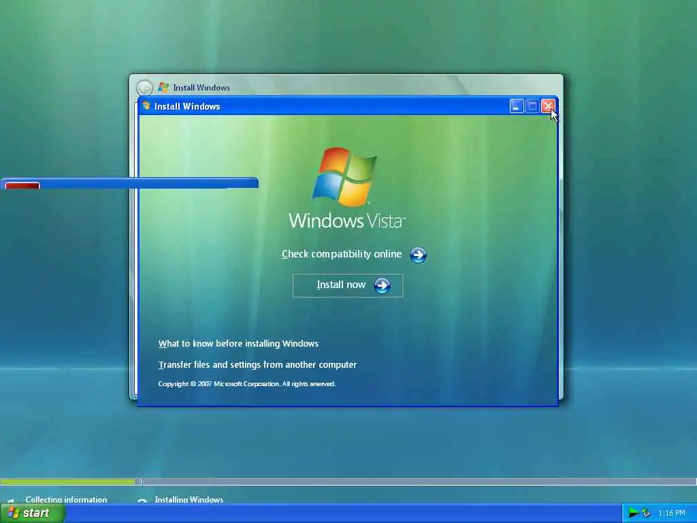Click the Windows flag icon in rear Install Windows title
This screenshot has height=523, width=697.
[x=163, y=87]
